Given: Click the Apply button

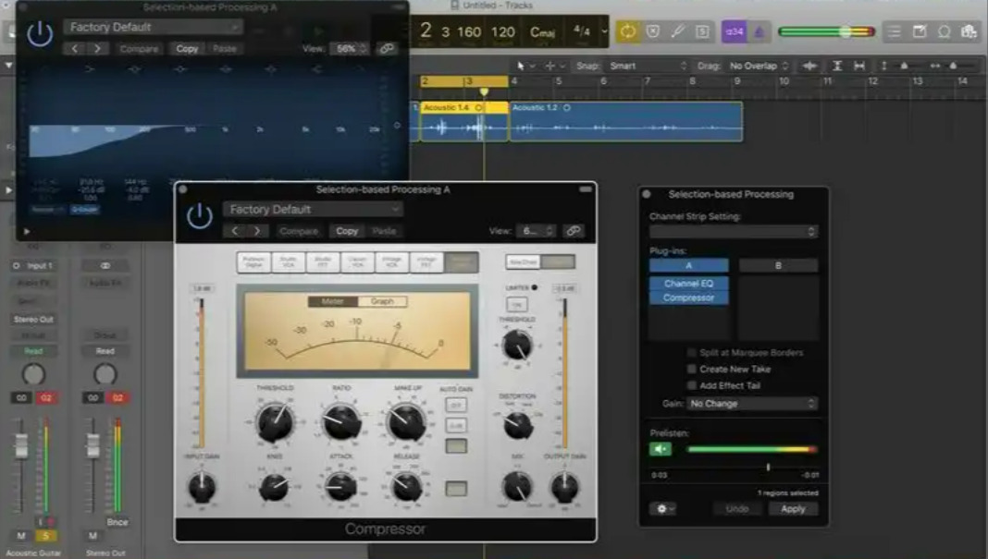Looking at the screenshot, I should click(793, 509).
